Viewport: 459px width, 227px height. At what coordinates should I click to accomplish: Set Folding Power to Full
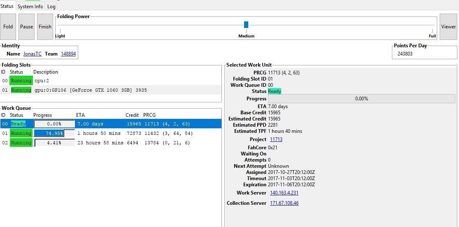[432, 36]
